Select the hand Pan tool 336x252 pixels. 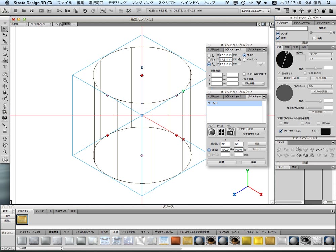pos(5,139)
